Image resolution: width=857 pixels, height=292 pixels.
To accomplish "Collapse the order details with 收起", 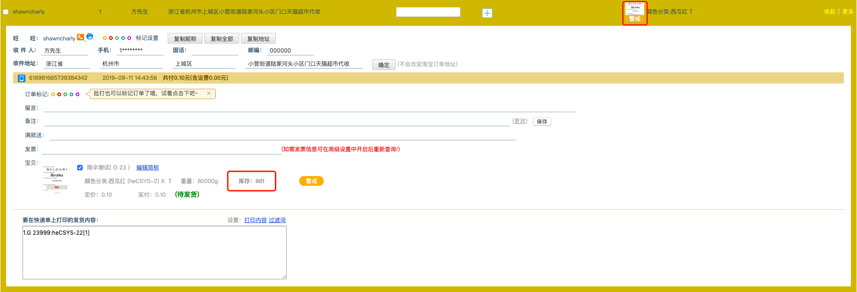I will coord(829,12).
